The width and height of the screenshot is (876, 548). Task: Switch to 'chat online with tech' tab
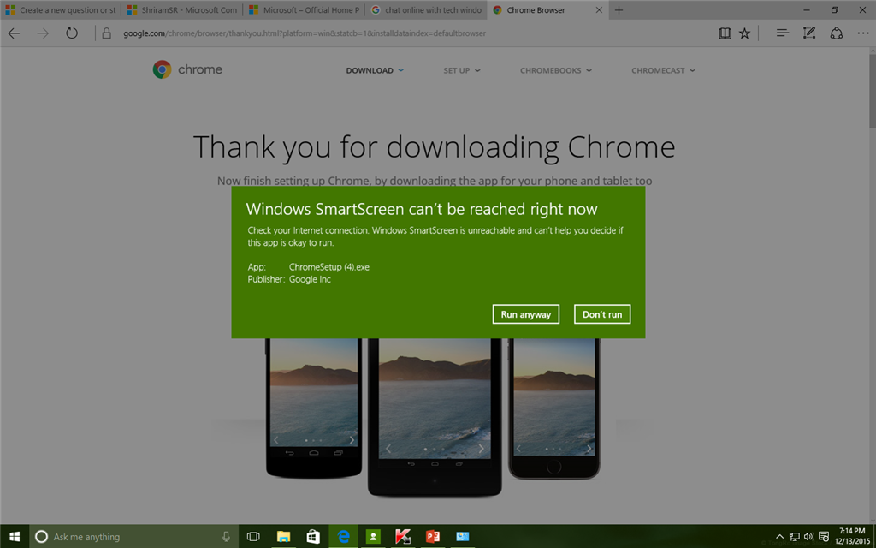pos(426,10)
